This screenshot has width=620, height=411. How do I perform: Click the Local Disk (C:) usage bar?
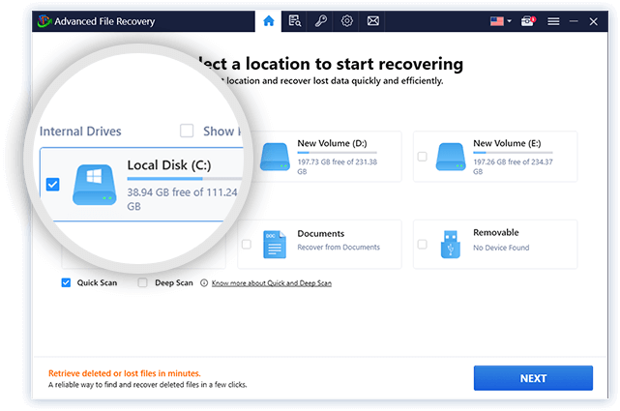[x=185, y=179]
